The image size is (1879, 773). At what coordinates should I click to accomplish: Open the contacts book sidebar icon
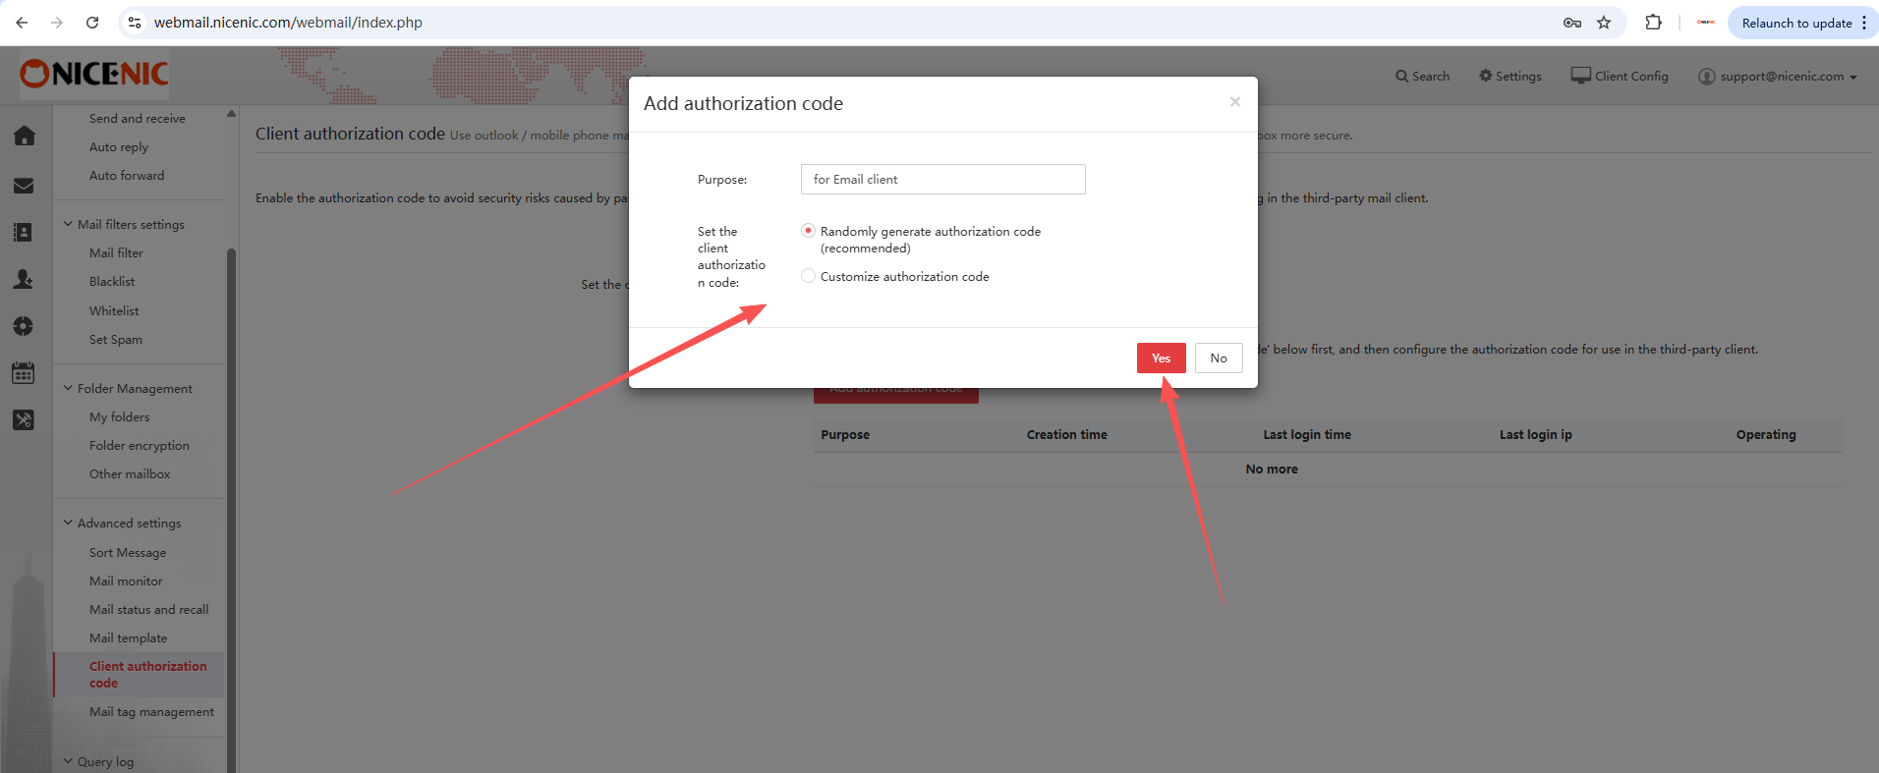click(x=24, y=232)
